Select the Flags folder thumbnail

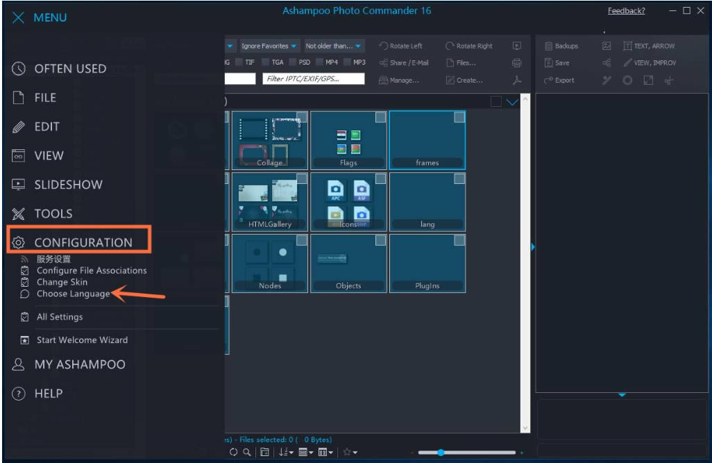coord(348,140)
